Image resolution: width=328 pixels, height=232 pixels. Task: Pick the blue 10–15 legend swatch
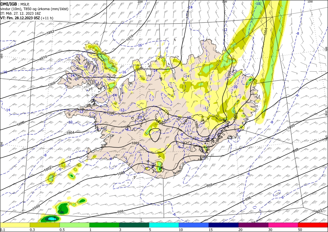tap(194, 225)
